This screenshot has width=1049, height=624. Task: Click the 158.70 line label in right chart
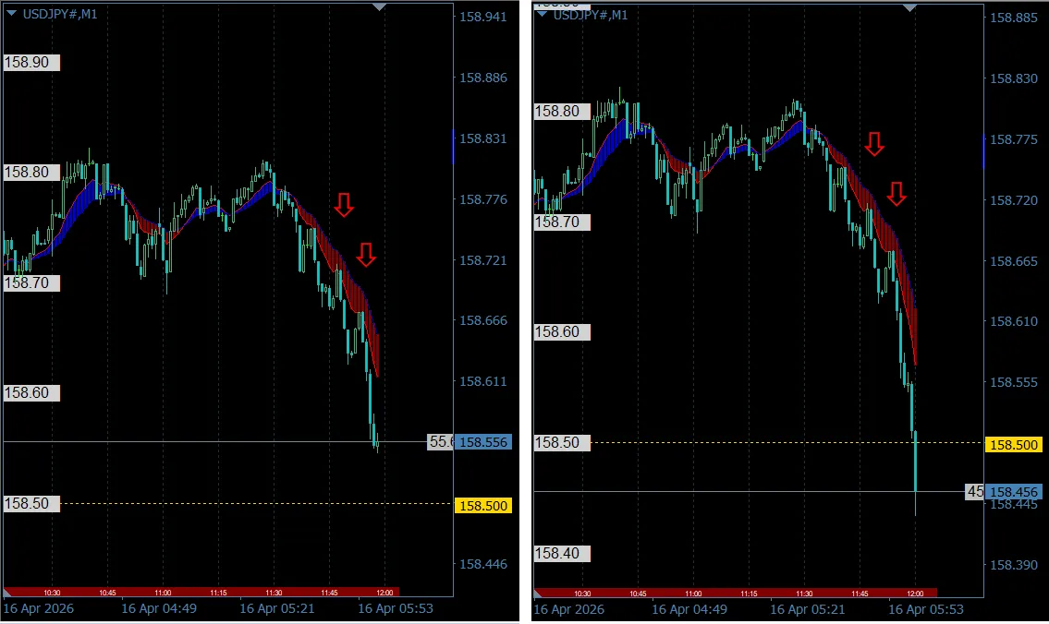(562, 222)
